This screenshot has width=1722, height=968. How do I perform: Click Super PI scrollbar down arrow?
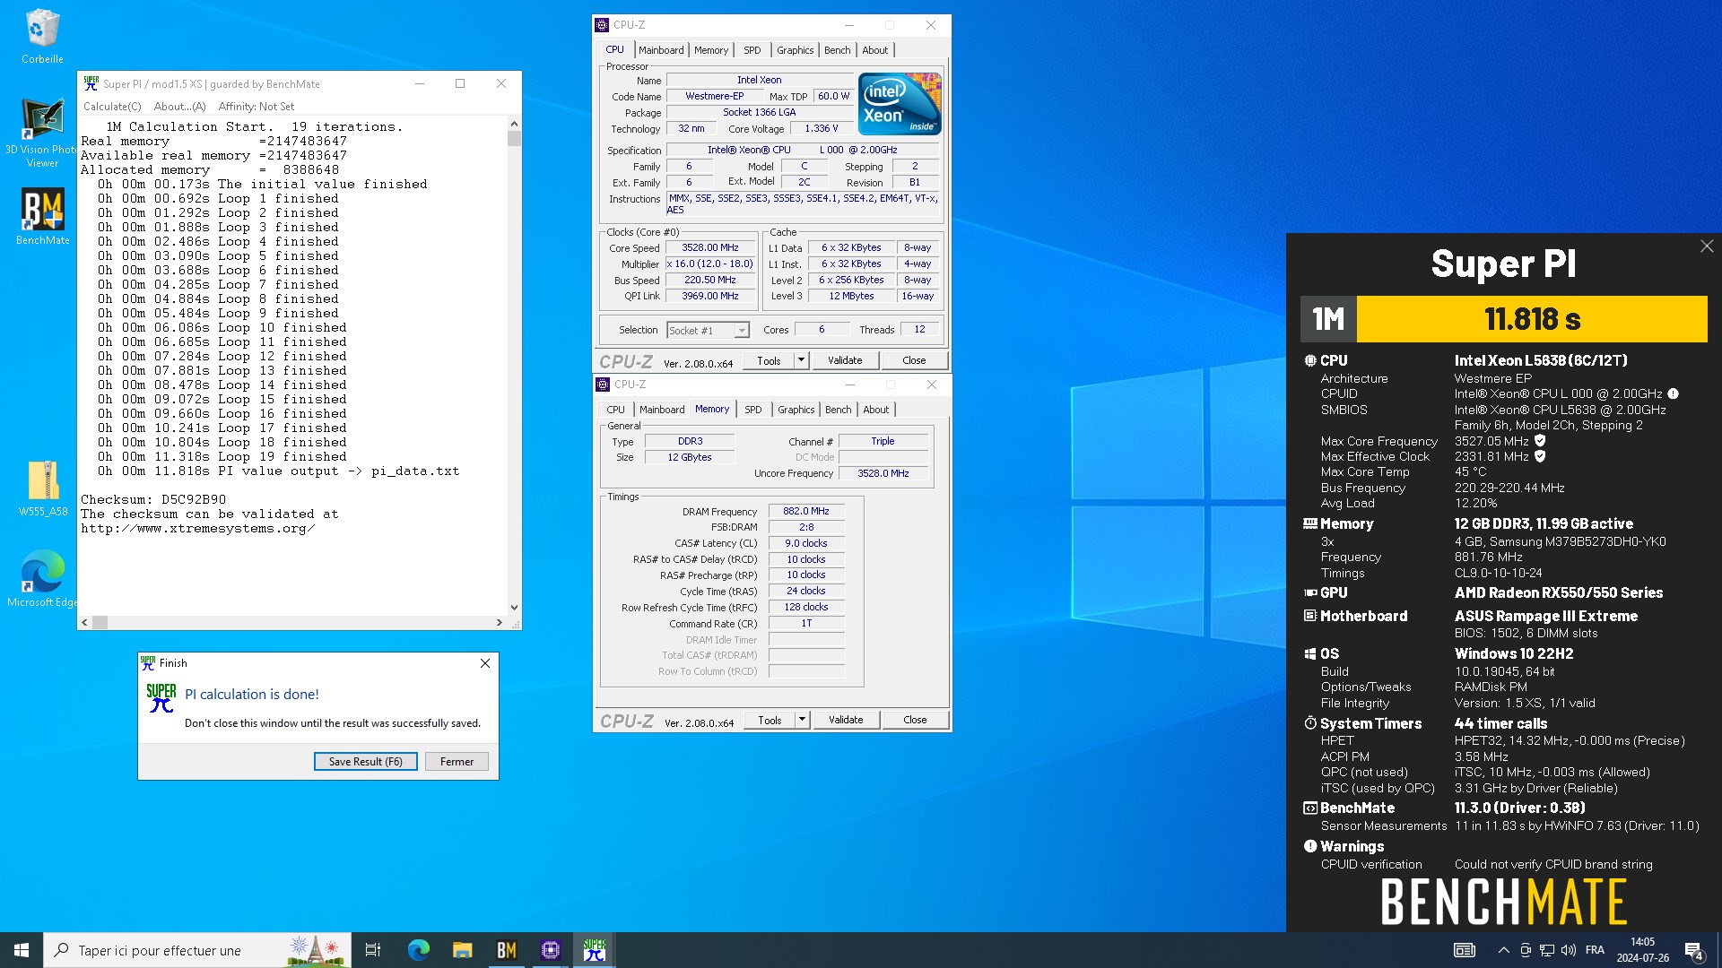[x=514, y=607]
